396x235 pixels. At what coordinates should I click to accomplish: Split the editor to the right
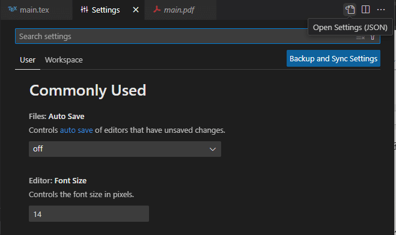coord(365,10)
